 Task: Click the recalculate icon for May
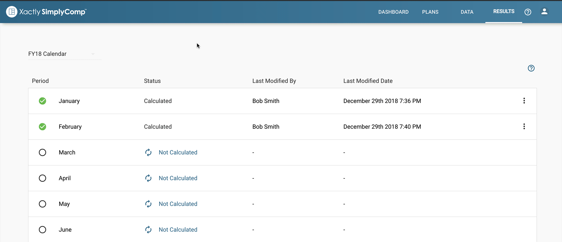click(148, 204)
